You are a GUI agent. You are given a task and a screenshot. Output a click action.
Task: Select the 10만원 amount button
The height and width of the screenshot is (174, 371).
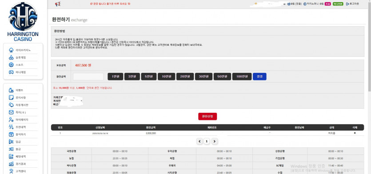tap(166, 77)
